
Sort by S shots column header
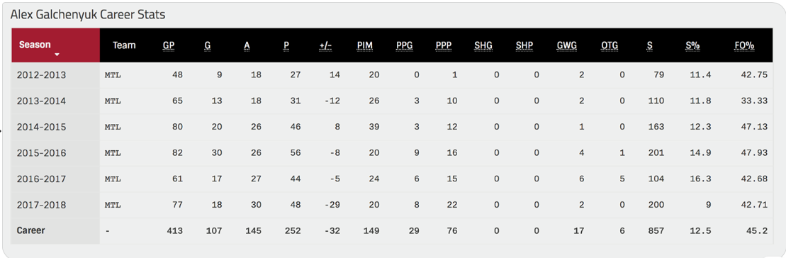tap(650, 45)
